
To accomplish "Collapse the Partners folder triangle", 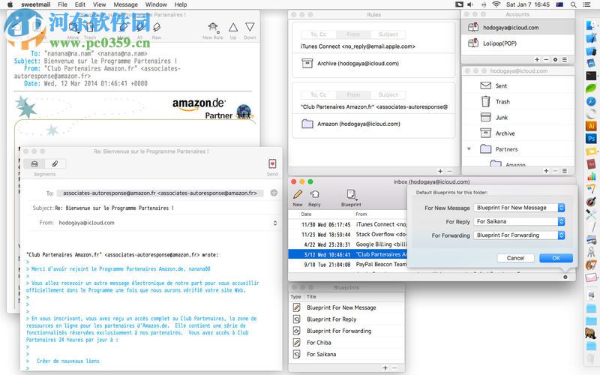I will pyautogui.click(x=469, y=148).
